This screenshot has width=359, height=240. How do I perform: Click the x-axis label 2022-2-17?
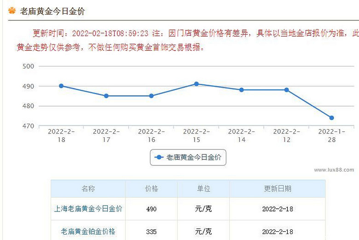pos(106,136)
